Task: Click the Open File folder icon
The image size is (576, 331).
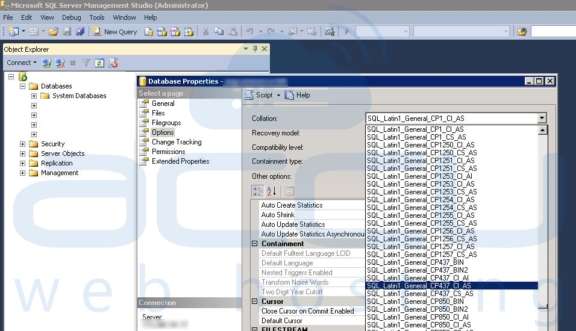Action: 54,32
